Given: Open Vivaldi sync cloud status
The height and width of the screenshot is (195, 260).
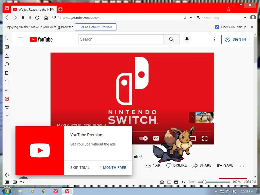Looking at the screenshot, I should [x=22, y=182].
